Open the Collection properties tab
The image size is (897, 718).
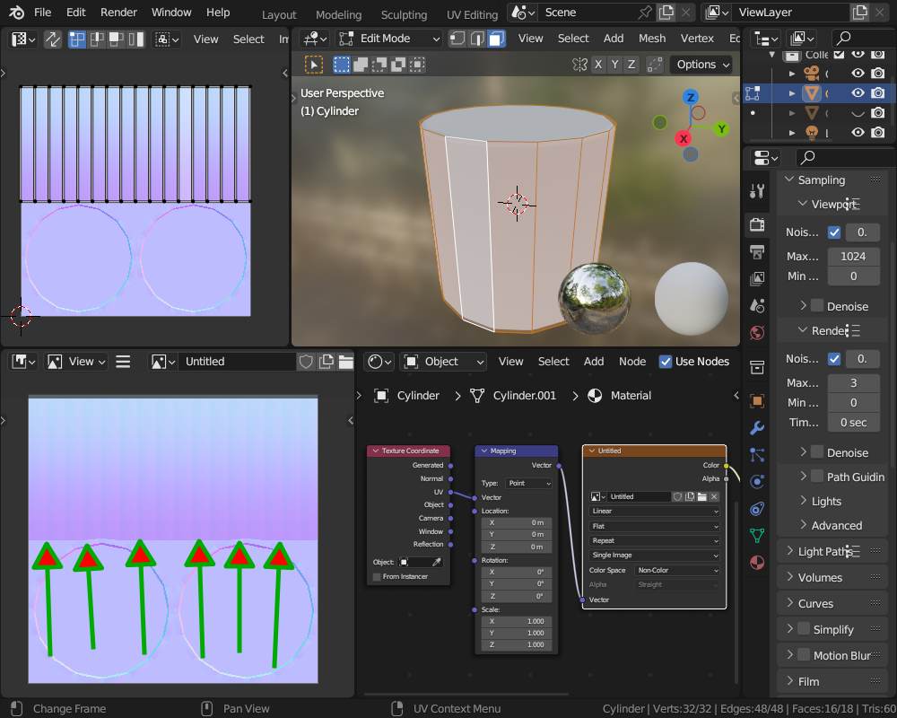757,368
